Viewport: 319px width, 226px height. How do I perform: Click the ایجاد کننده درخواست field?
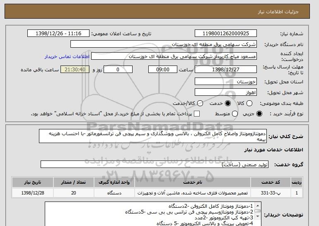[174, 56]
